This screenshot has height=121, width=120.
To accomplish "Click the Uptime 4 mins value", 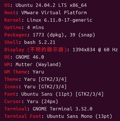I will click(x=36, y=27).
